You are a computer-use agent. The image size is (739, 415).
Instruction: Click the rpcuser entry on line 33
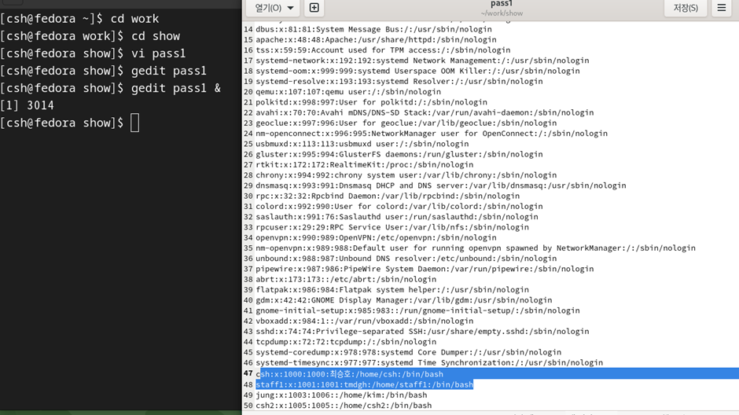(392, 226)
